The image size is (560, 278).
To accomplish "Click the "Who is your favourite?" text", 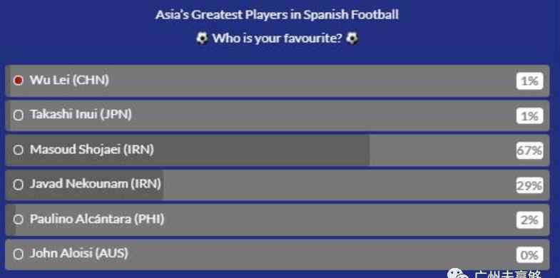I will pyautogui.click(x=277, y=38).
